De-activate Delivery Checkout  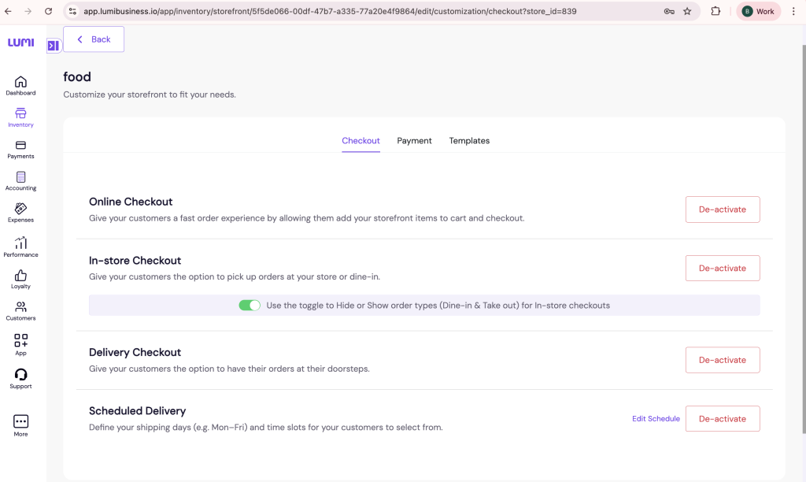722,359
